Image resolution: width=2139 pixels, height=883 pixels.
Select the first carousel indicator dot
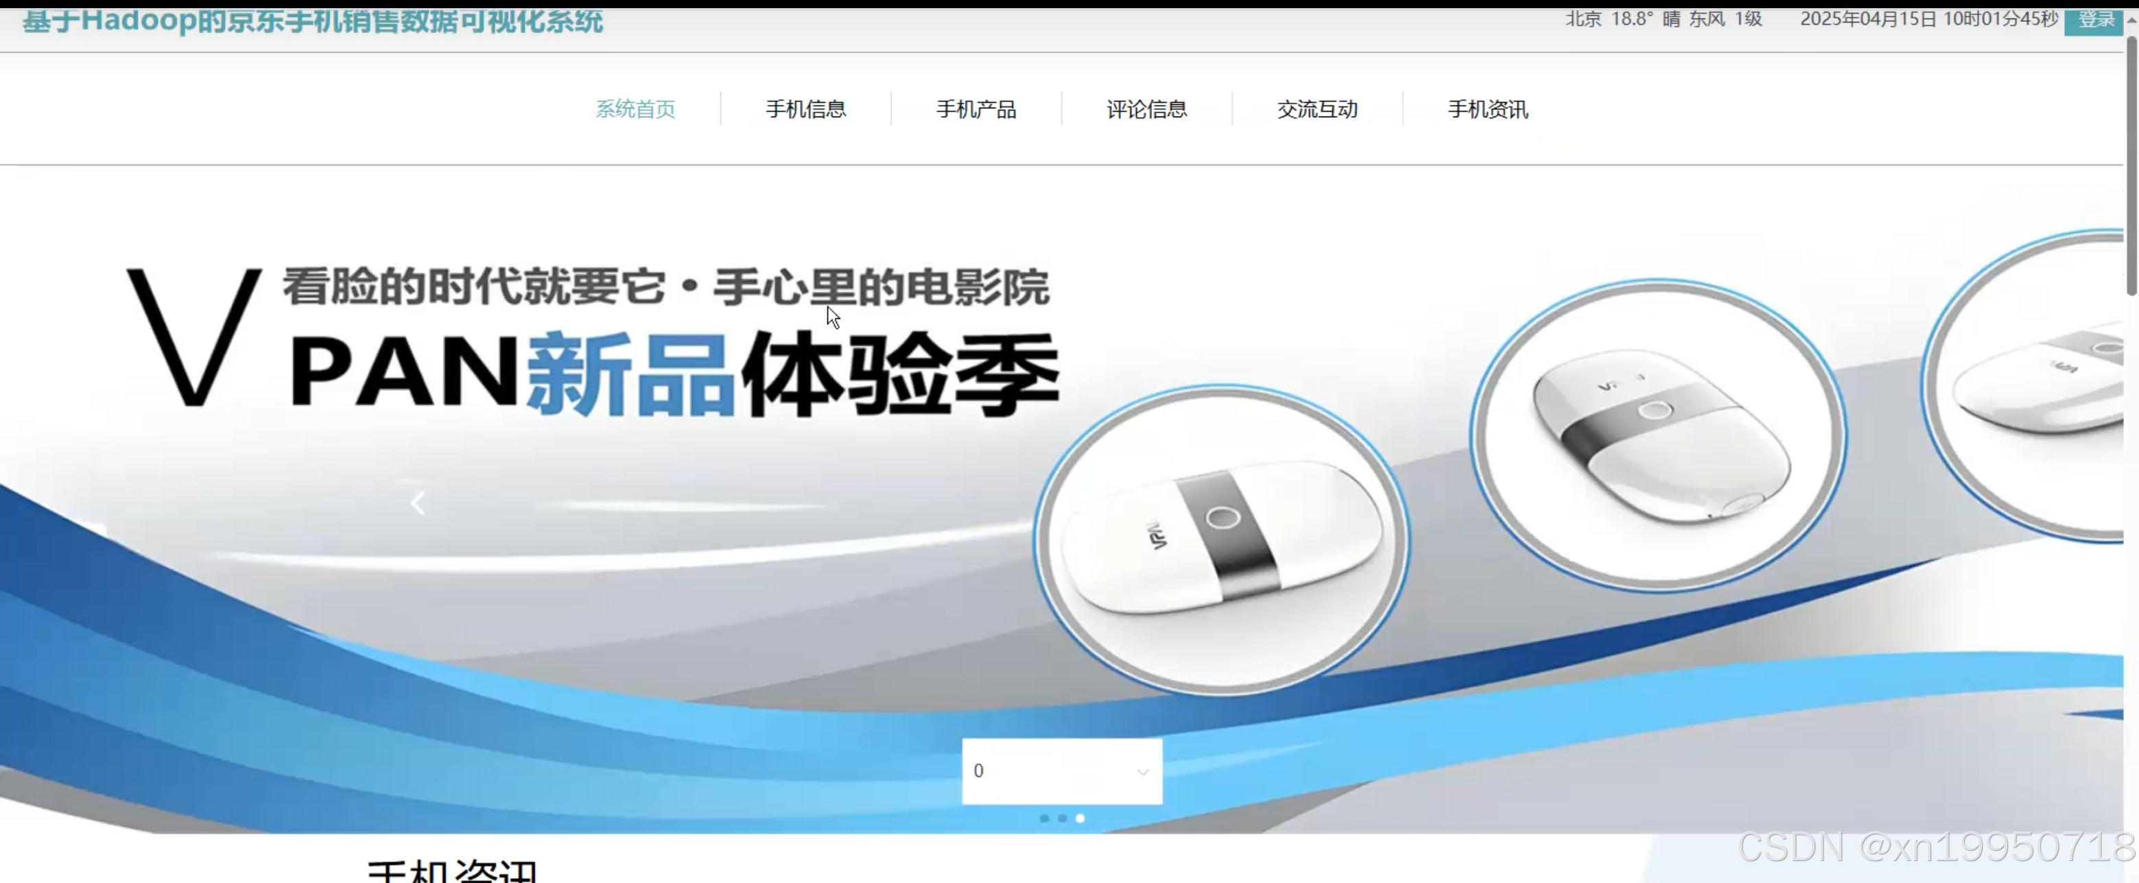[1043, 819]
